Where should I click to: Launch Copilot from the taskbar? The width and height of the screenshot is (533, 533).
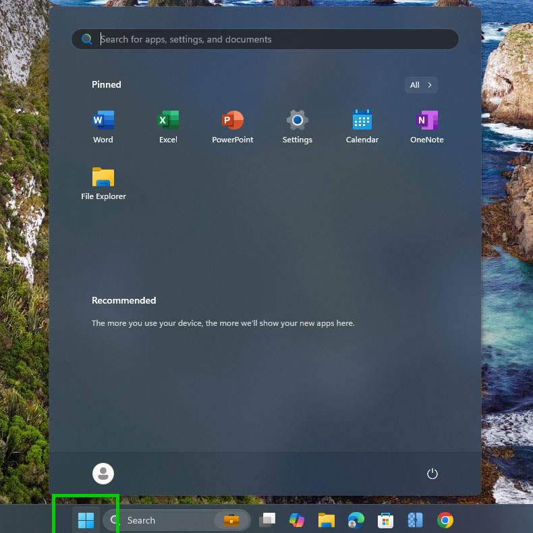(297, 520)
